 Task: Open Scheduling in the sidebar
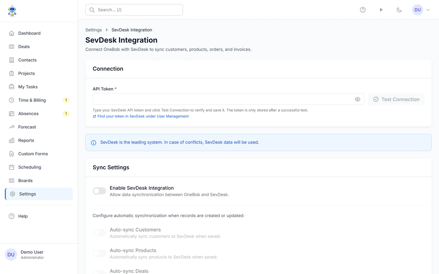pos(39,167)
